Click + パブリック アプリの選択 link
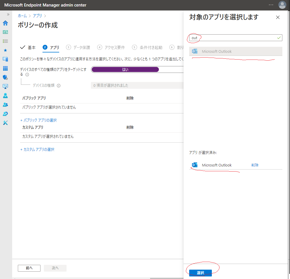This screenshot has height=279, width=290. tap(39, 120)
